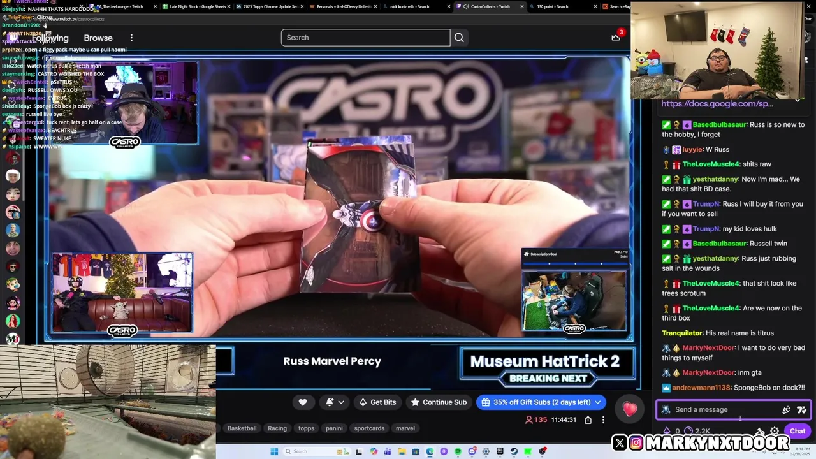Select the topps tag
The height and width of the screenshot is (459, 816).
pyautogui.click(x=307, y=428)
